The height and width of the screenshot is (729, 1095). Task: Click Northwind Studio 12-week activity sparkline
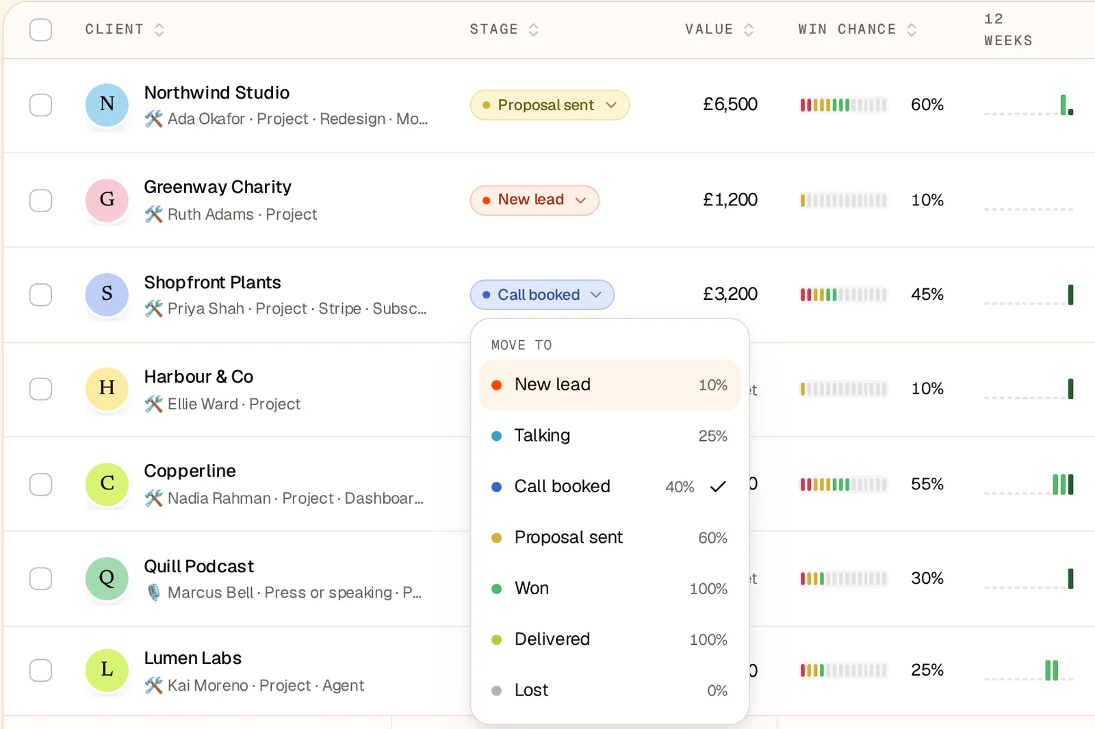point(1029,105)
